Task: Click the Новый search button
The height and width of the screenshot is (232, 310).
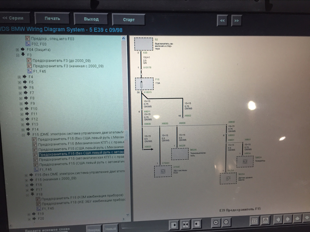Action: (110, 229)
